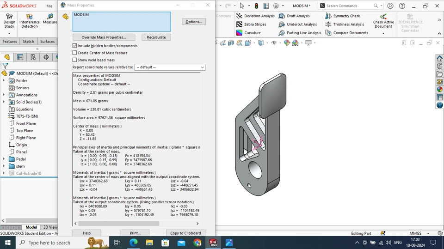The height and width of the screenshot is (249, 444).
Task: Click the Print... button
Action: click(135, 233)
